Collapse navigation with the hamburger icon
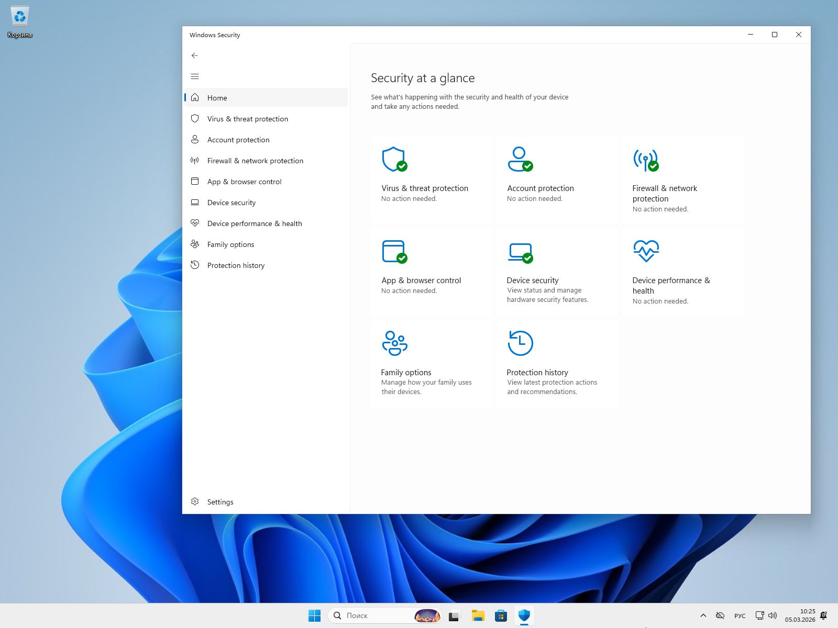This screenshot has height=628, width=838. 194,76
